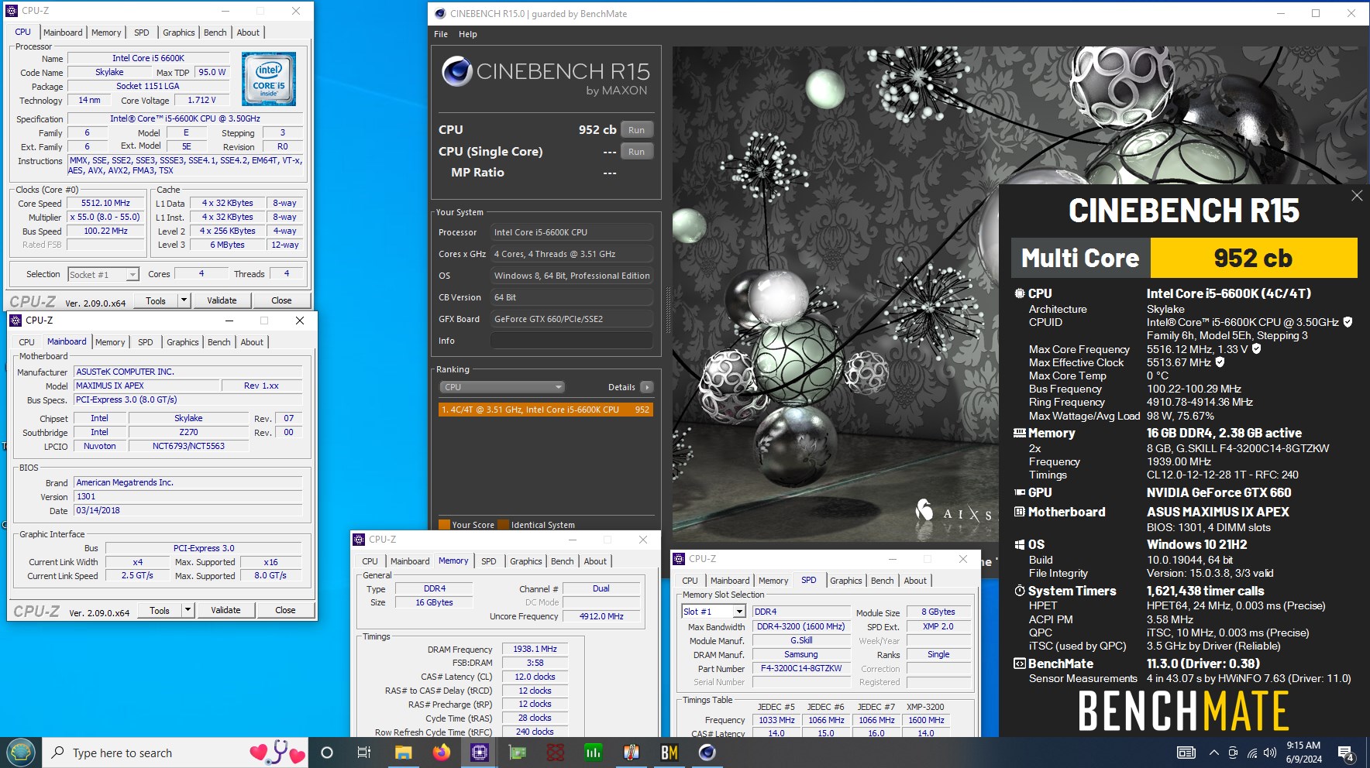
Task: Click the F4-3200C14-8GTZKW part number field
Action: tap(801, 668)
